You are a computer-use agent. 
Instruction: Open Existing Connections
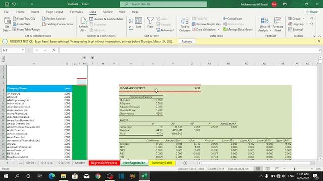(x=58, y=24)
